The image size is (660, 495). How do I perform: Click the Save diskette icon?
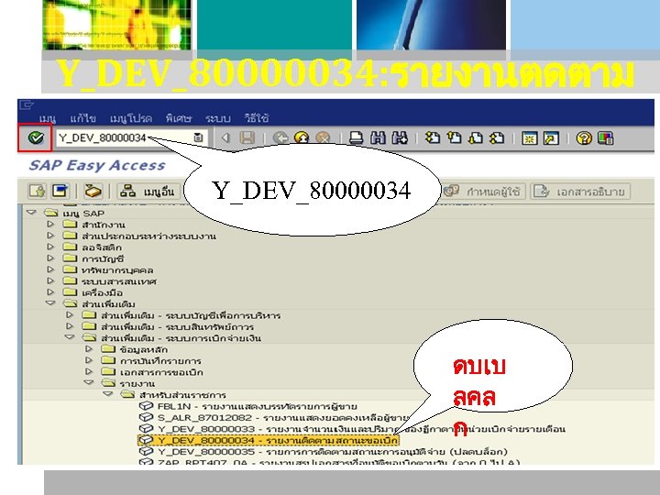[x=247, y=137]
